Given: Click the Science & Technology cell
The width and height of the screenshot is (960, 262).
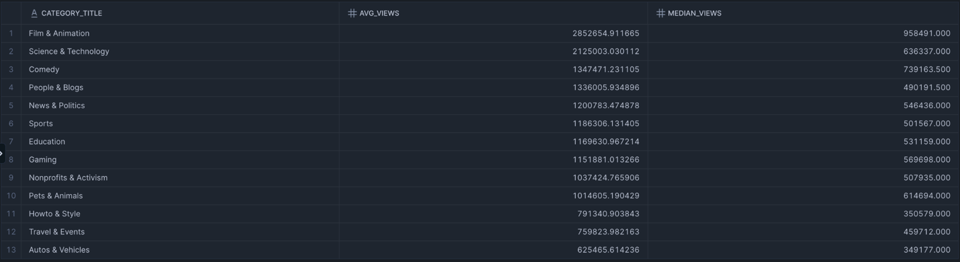Looking at the screenshot, I should click(180, 51).
